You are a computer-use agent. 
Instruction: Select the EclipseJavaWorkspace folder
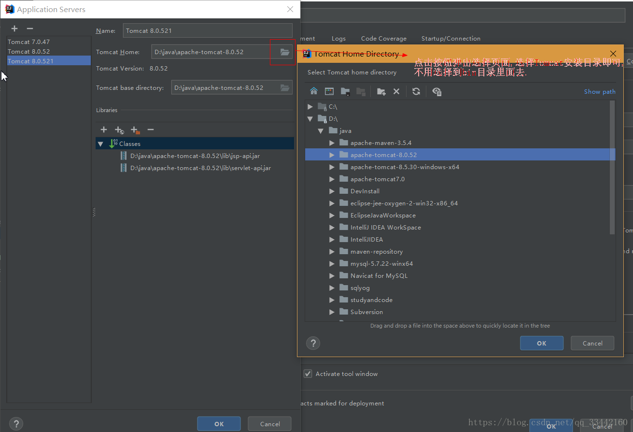[383, 215]
